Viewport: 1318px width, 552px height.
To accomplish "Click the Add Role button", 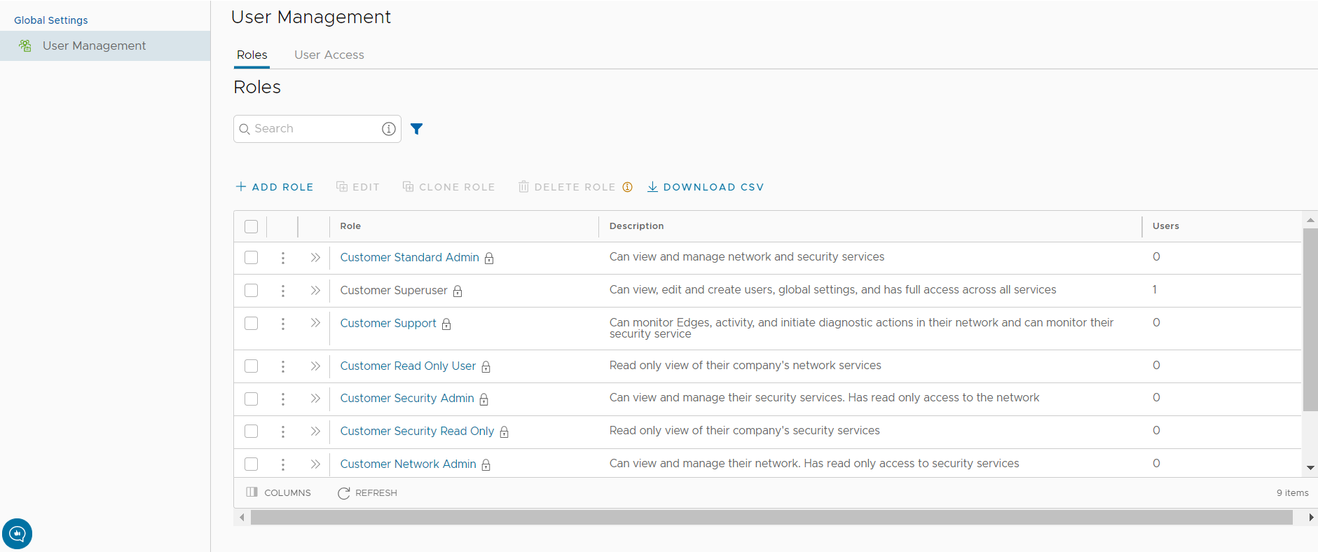I will (x=275, y=187).
